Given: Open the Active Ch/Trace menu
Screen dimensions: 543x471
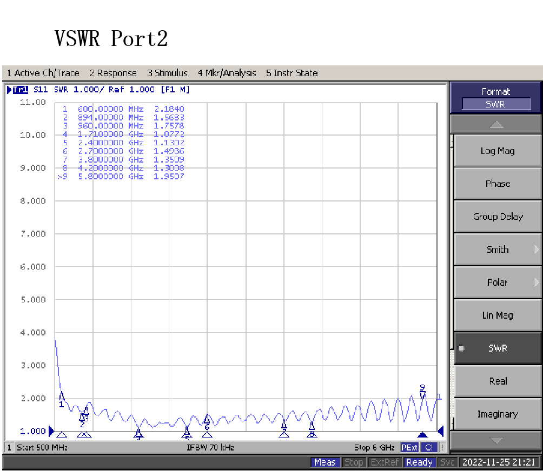Looking at the screenshot, I should click(x=43, y=73).
